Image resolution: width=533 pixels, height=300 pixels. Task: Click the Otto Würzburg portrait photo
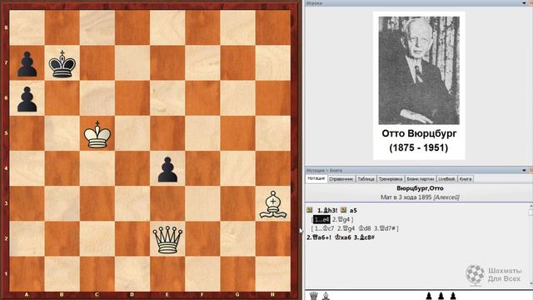pyautogui.click(x=419, y=70)
